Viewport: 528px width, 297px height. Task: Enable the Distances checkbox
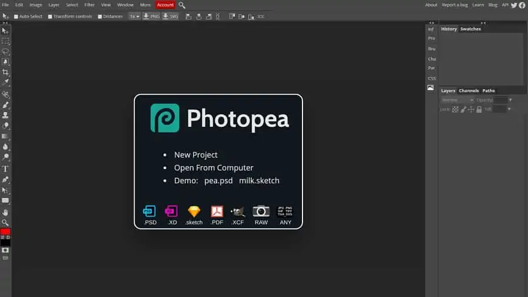pyautogui.click(x=100, y=16)
